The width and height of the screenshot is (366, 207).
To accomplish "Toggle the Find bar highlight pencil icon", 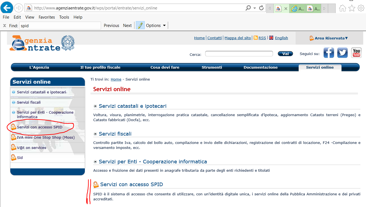I will pos(140,26).
